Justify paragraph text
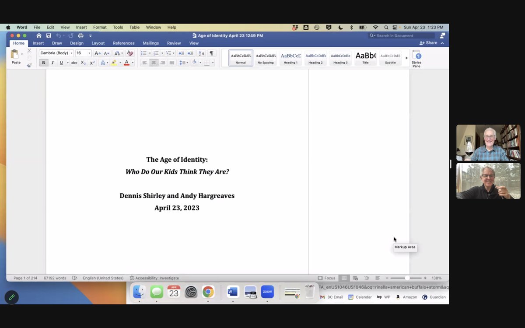 point(172,63)
